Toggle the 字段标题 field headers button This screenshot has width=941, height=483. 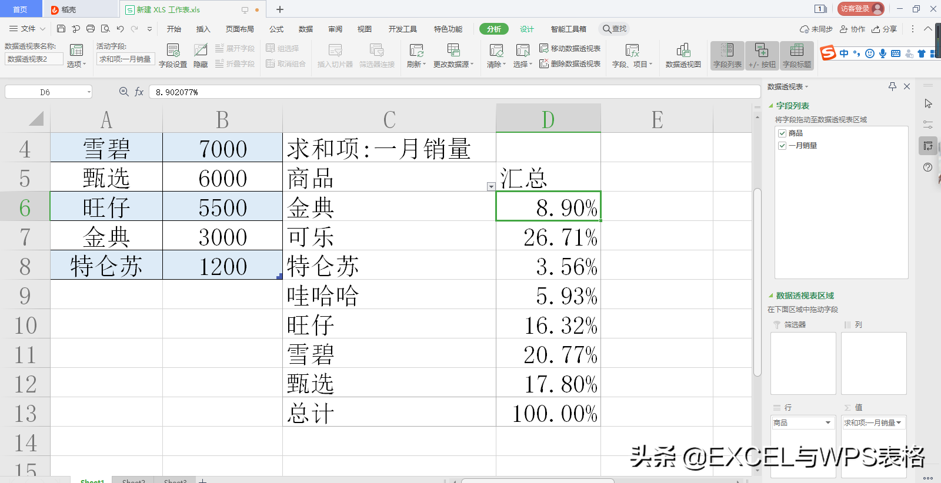coord(797,56)
